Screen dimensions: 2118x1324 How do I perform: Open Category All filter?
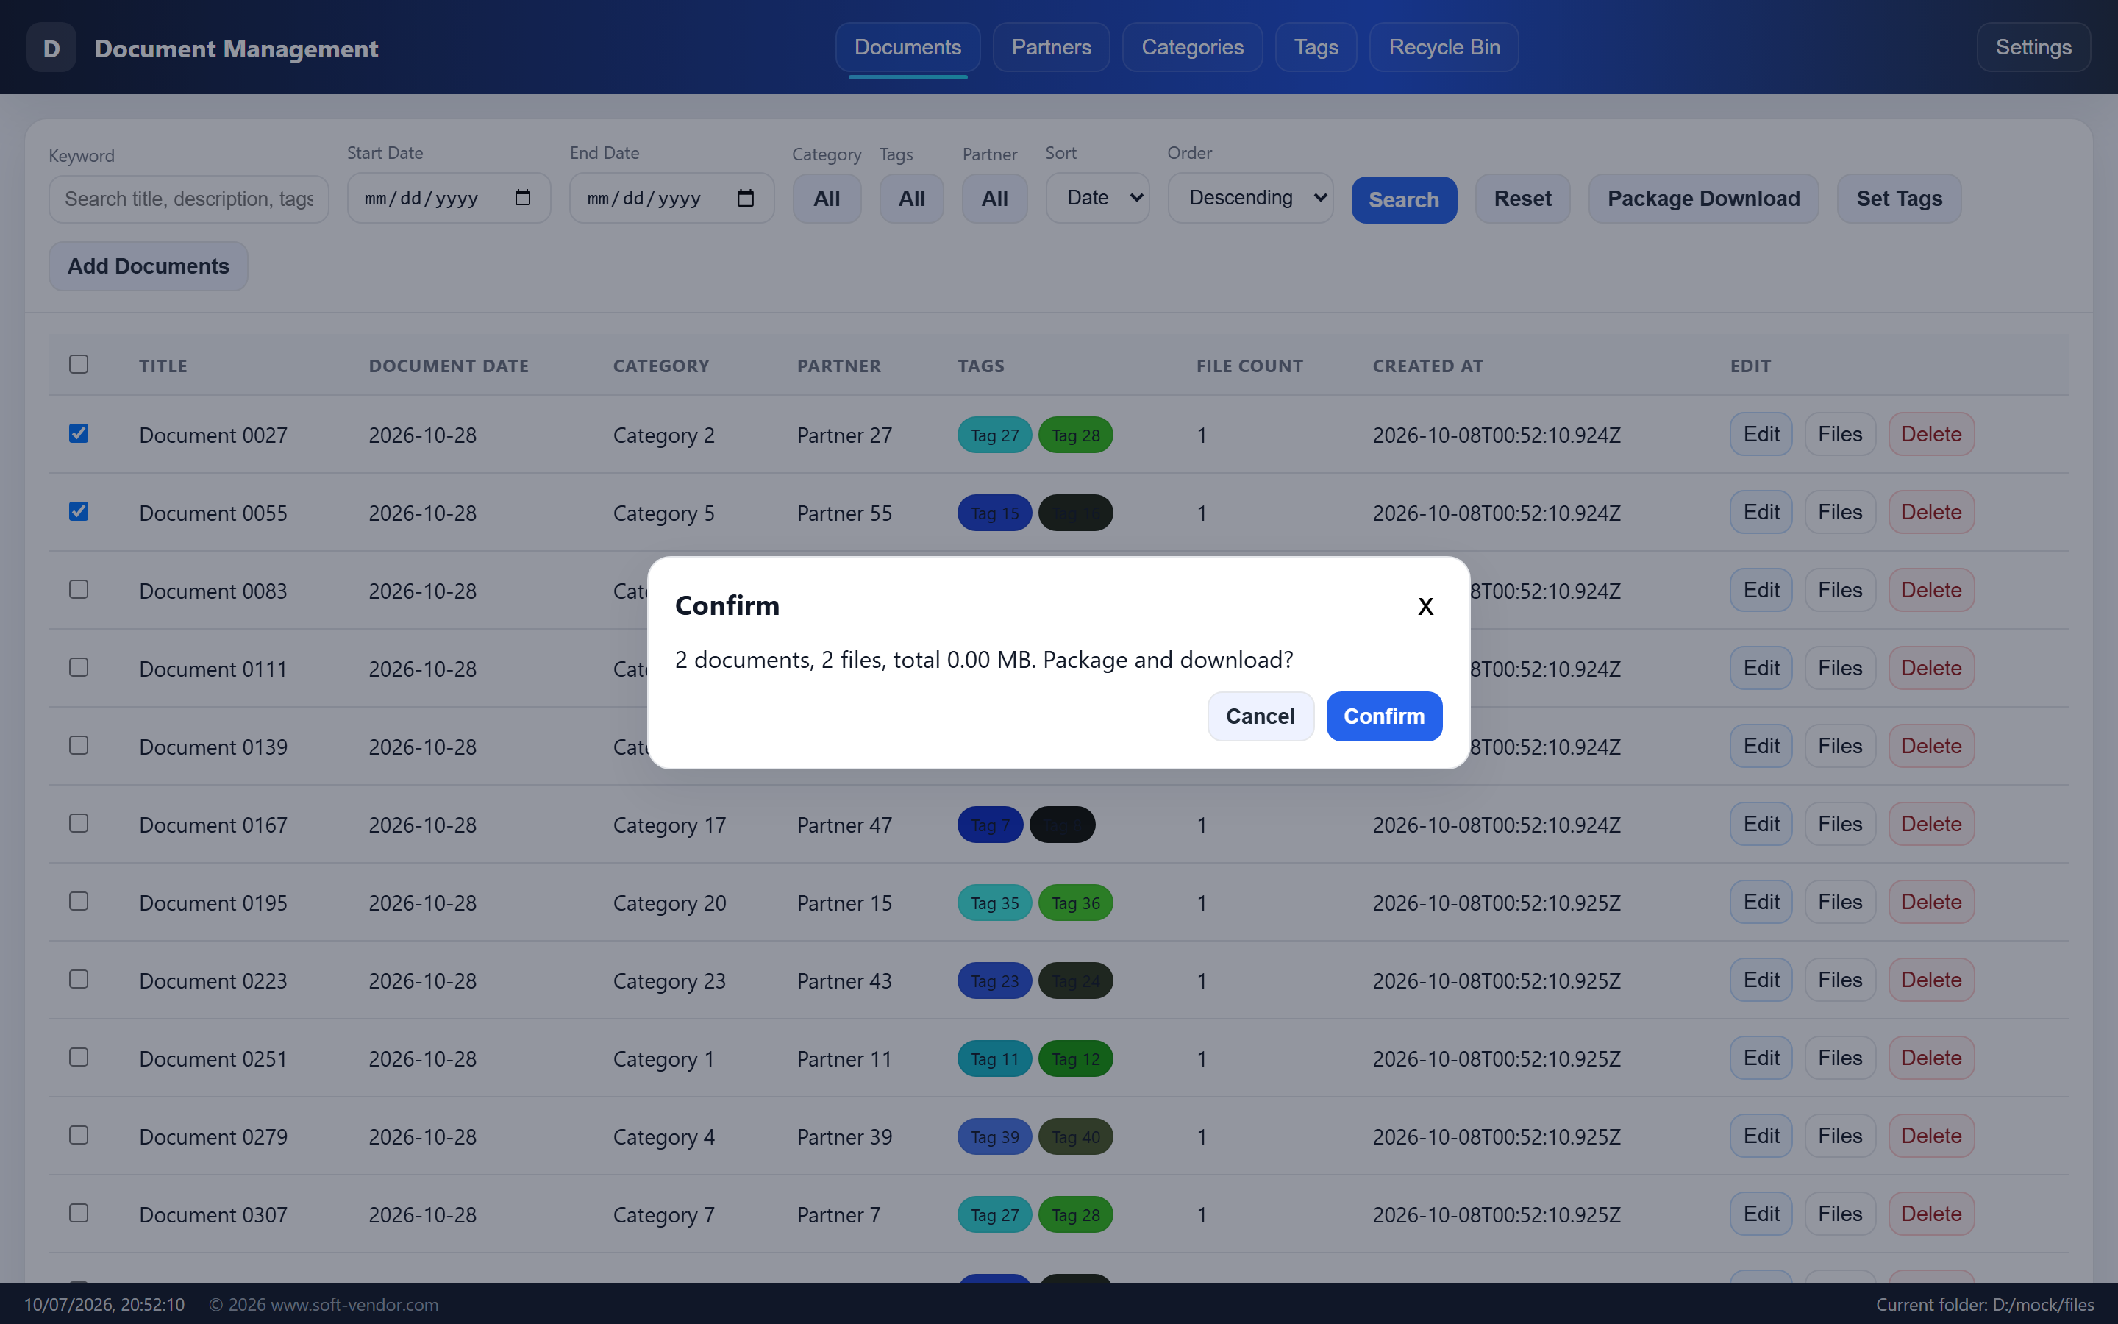point(826,199)
